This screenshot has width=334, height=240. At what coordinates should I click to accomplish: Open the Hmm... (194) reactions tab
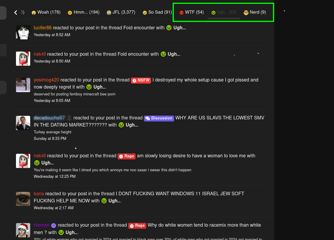(x=83, y=12)
